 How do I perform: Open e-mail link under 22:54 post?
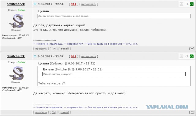click(65, 49)
